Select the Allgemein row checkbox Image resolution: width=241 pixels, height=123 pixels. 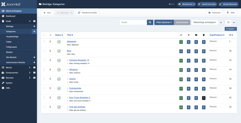click(x=44, y=42)
